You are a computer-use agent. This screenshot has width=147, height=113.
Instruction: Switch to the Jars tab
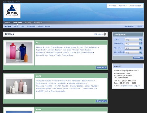click(x=16, y=26)
